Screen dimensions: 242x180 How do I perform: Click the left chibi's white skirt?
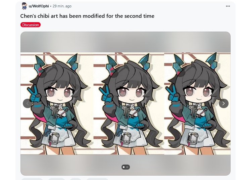click(59, 136)
